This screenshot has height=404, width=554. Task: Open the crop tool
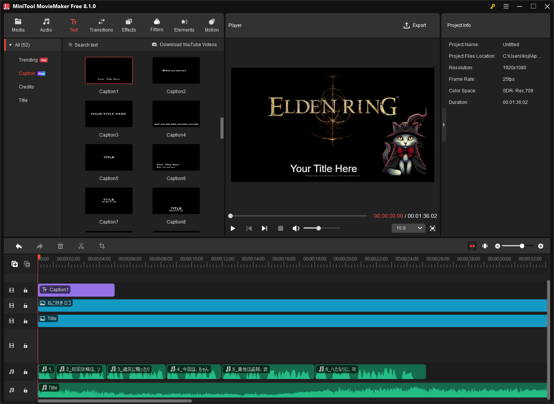click(x=102, y=246)
